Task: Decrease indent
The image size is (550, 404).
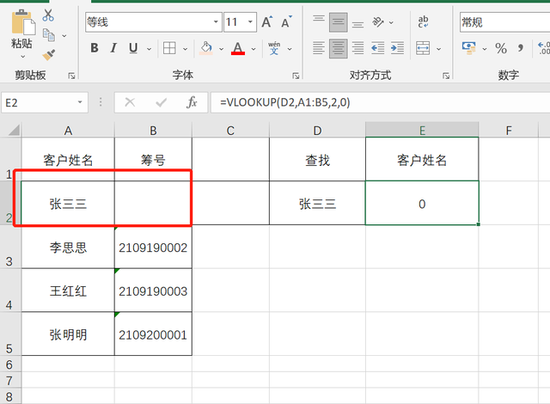Action: pyautogui.click(x=378, y=48)
